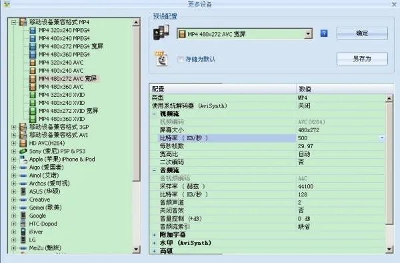Screen dimensions: 400x263
Task: Click the MP4 480x360 XVID green icon
Action: coord(33,119)
